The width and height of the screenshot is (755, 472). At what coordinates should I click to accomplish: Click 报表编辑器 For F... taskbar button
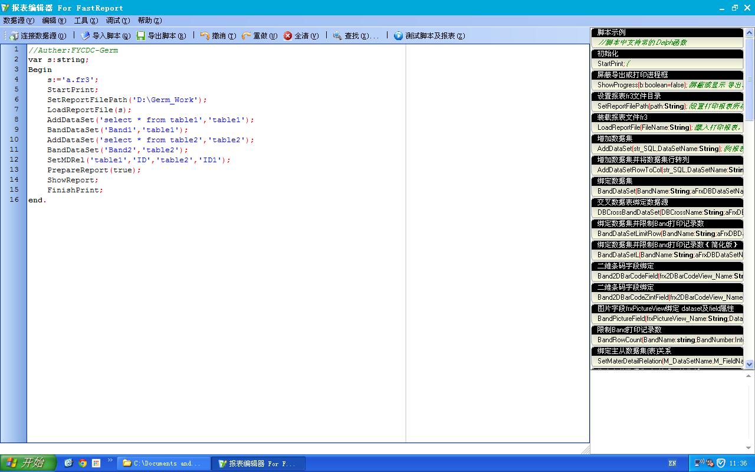[x=257, y=463]
